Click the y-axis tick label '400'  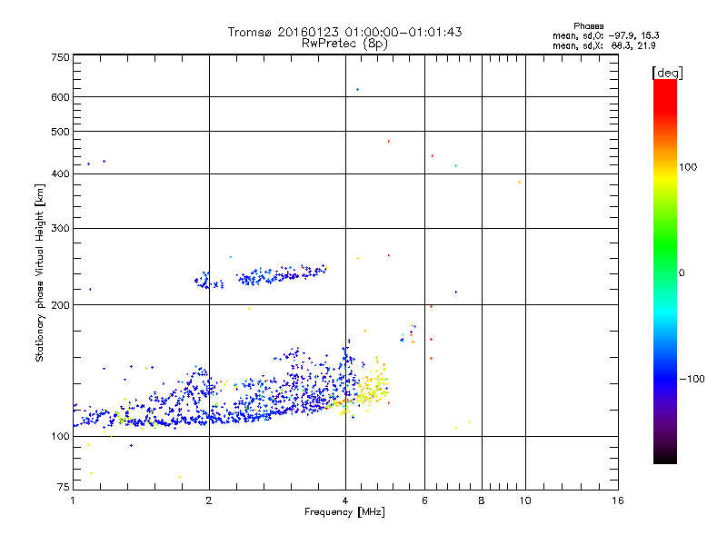pos(61,173)
